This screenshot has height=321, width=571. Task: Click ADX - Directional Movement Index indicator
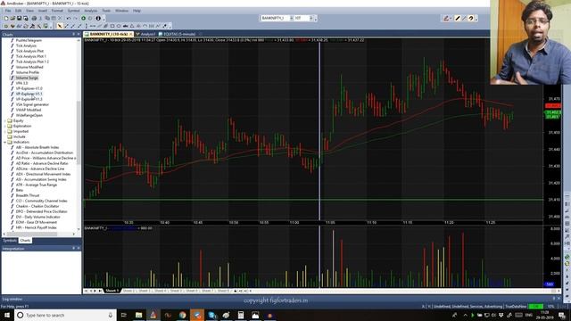pyautogui.click(x=43, y=174)
